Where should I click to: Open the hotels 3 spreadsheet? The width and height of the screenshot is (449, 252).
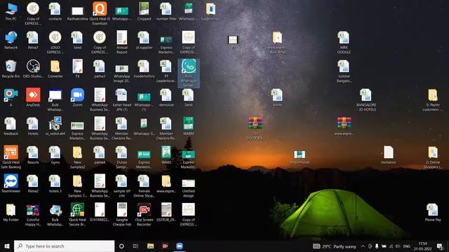click(55, 183)
